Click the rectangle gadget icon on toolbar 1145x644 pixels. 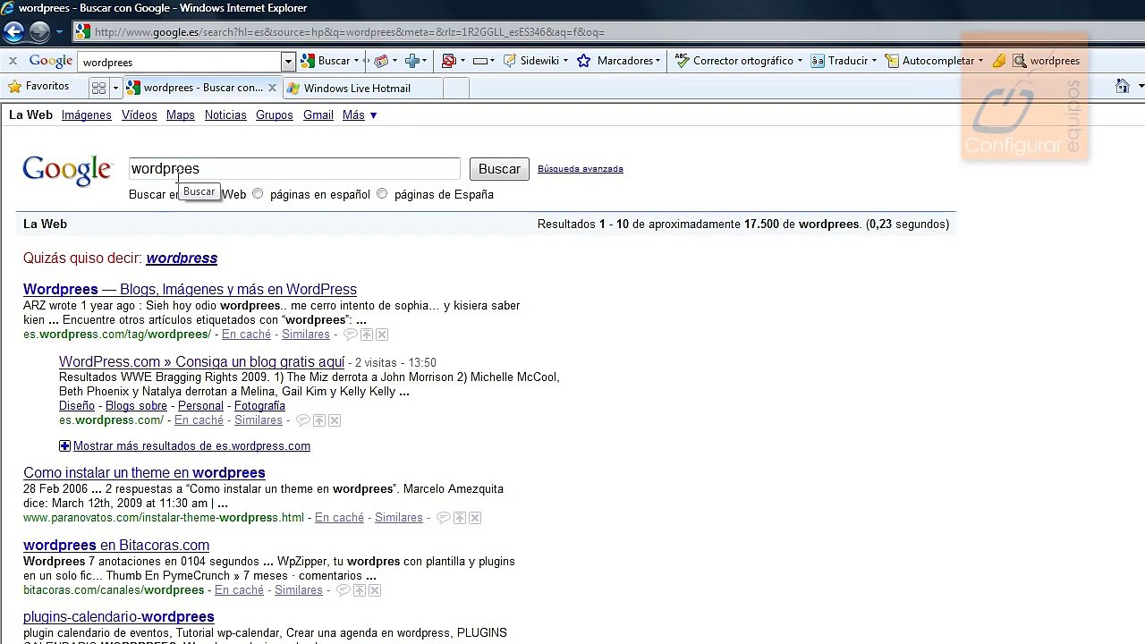[x=479, y=61]
